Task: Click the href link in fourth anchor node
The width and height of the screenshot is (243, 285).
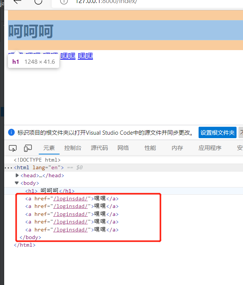Action: coord(71,222)
